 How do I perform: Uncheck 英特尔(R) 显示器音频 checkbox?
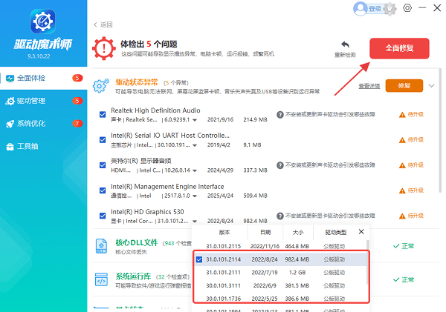103,165
